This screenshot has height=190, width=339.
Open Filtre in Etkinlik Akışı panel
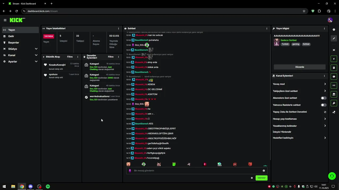[70, 57]
